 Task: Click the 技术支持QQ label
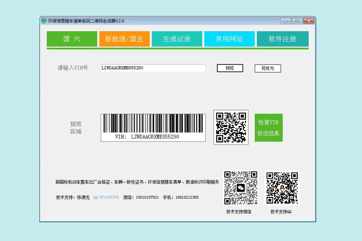click(281, 212)
